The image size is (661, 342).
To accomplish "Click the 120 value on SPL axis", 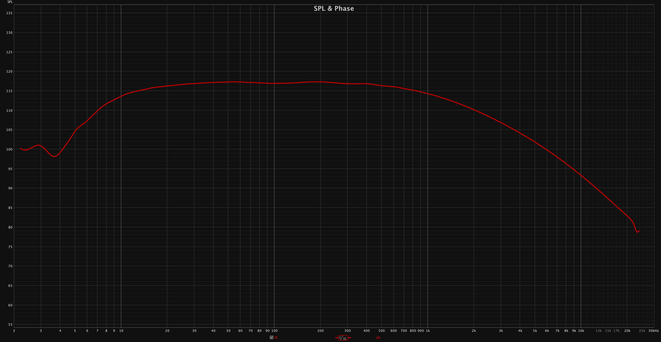I will coord(9,72).
